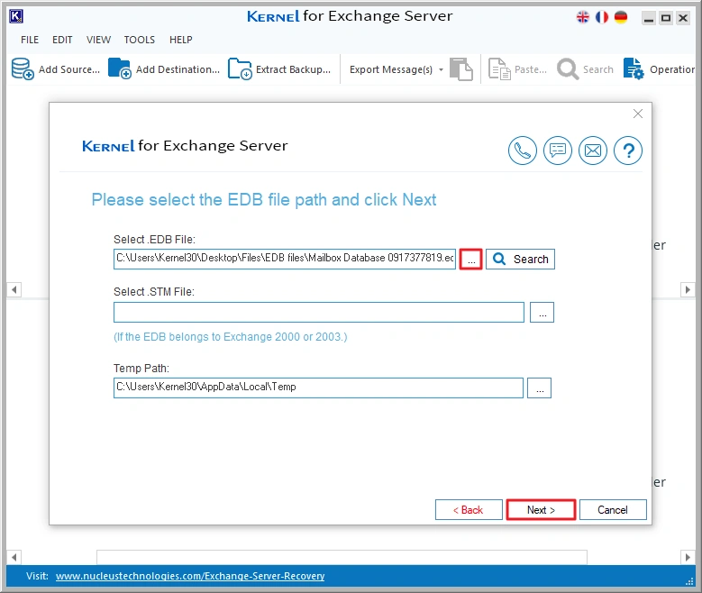This screenshot has height=593, width=702.
Task: Click the Paste toolbar icon
Action: pos(499,69)
